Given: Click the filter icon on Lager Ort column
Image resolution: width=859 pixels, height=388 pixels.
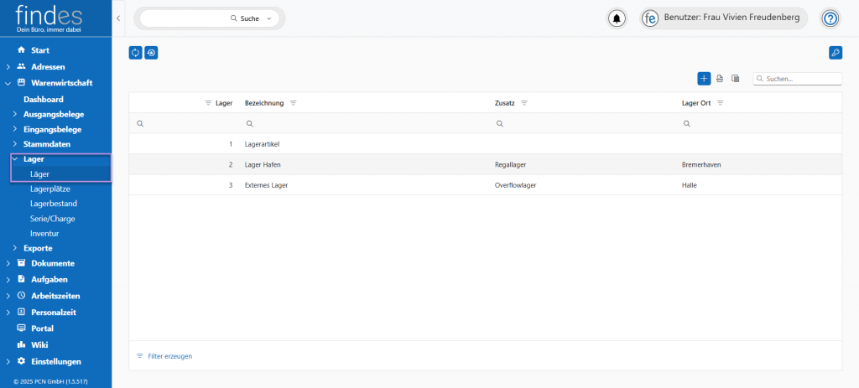Looking at the screenshot, I should click(x=720, y=103).
